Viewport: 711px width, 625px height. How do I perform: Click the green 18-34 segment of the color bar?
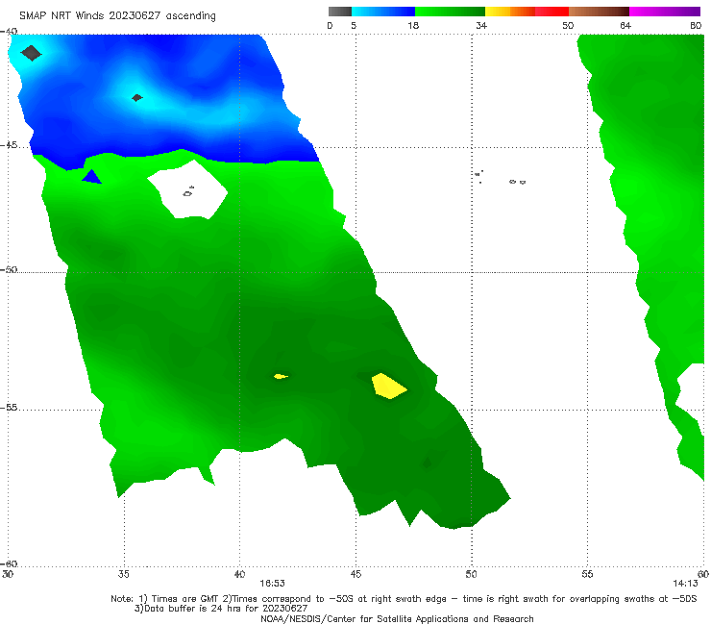pyautogui.click(x=450, y=12)
